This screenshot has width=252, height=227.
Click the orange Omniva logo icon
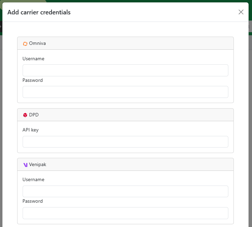(25, 43)
